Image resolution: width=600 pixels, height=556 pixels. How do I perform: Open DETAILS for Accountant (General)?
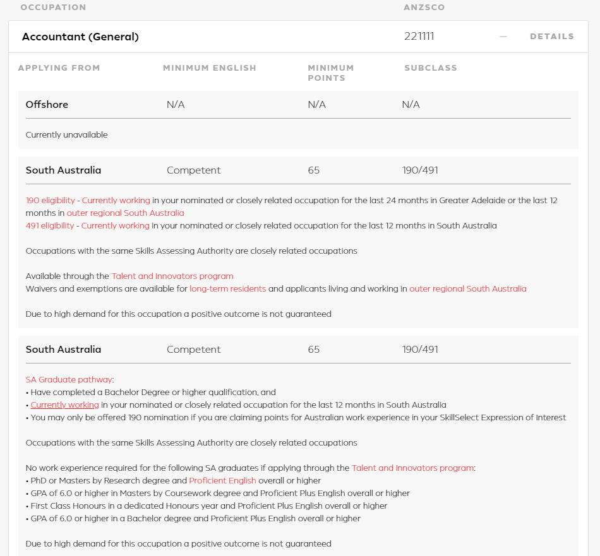point(551,37)
